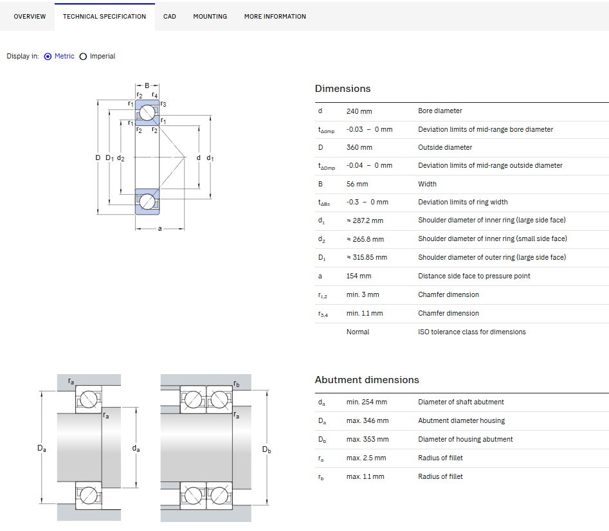609x531 pixels.
Task: Click the value max. 346 mm
Action: tap(367, 421)
